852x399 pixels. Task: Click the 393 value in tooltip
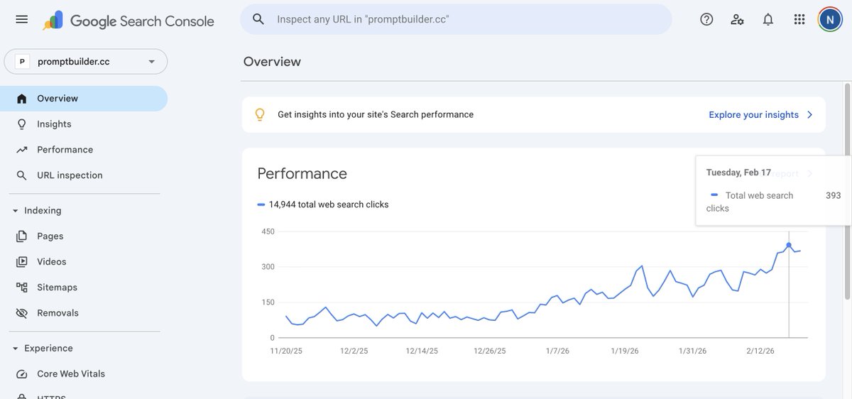point(834,195)
